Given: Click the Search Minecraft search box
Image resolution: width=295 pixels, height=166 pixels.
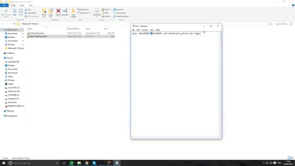Looking at the screenshot, I should tap(284, 24).
